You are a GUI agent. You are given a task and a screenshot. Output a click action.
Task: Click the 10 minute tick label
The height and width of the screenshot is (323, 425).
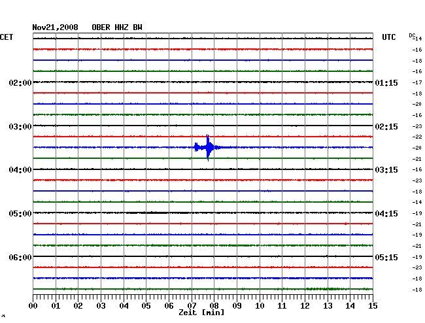(260, 306)
